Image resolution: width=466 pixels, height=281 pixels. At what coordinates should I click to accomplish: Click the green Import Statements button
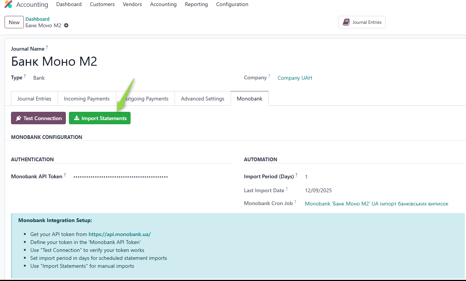click(100, 118)
